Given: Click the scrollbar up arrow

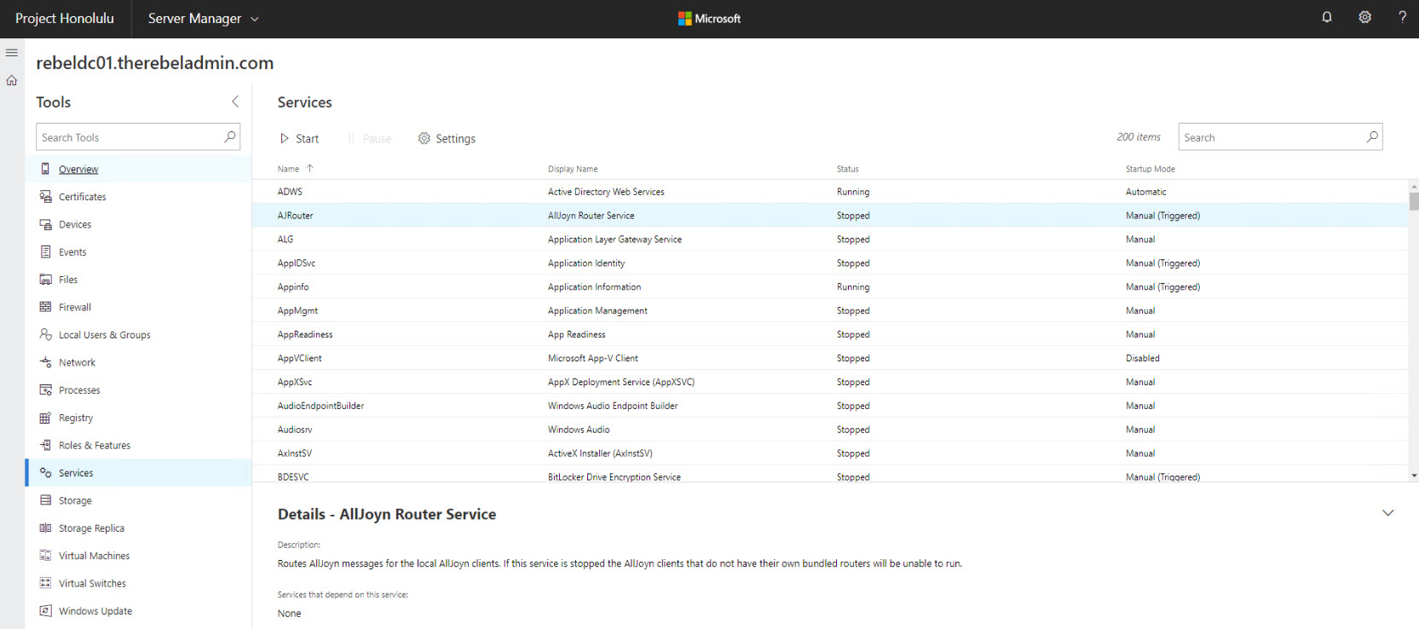Looking at the screenshot, I should pos(1414,185).
